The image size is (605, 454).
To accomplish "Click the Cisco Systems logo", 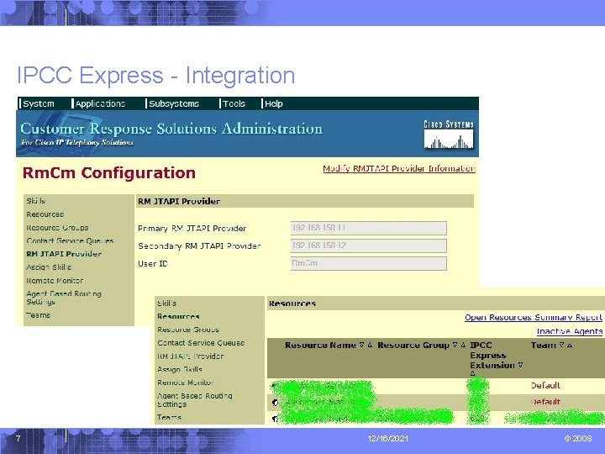I will click(449, 134).
